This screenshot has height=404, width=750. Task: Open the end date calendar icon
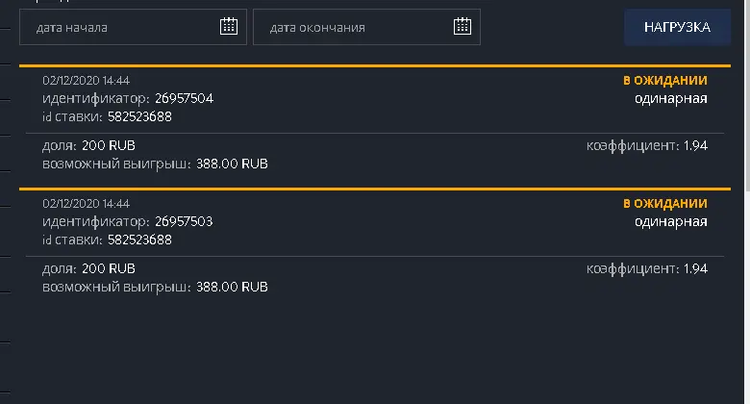pos(462,26)
